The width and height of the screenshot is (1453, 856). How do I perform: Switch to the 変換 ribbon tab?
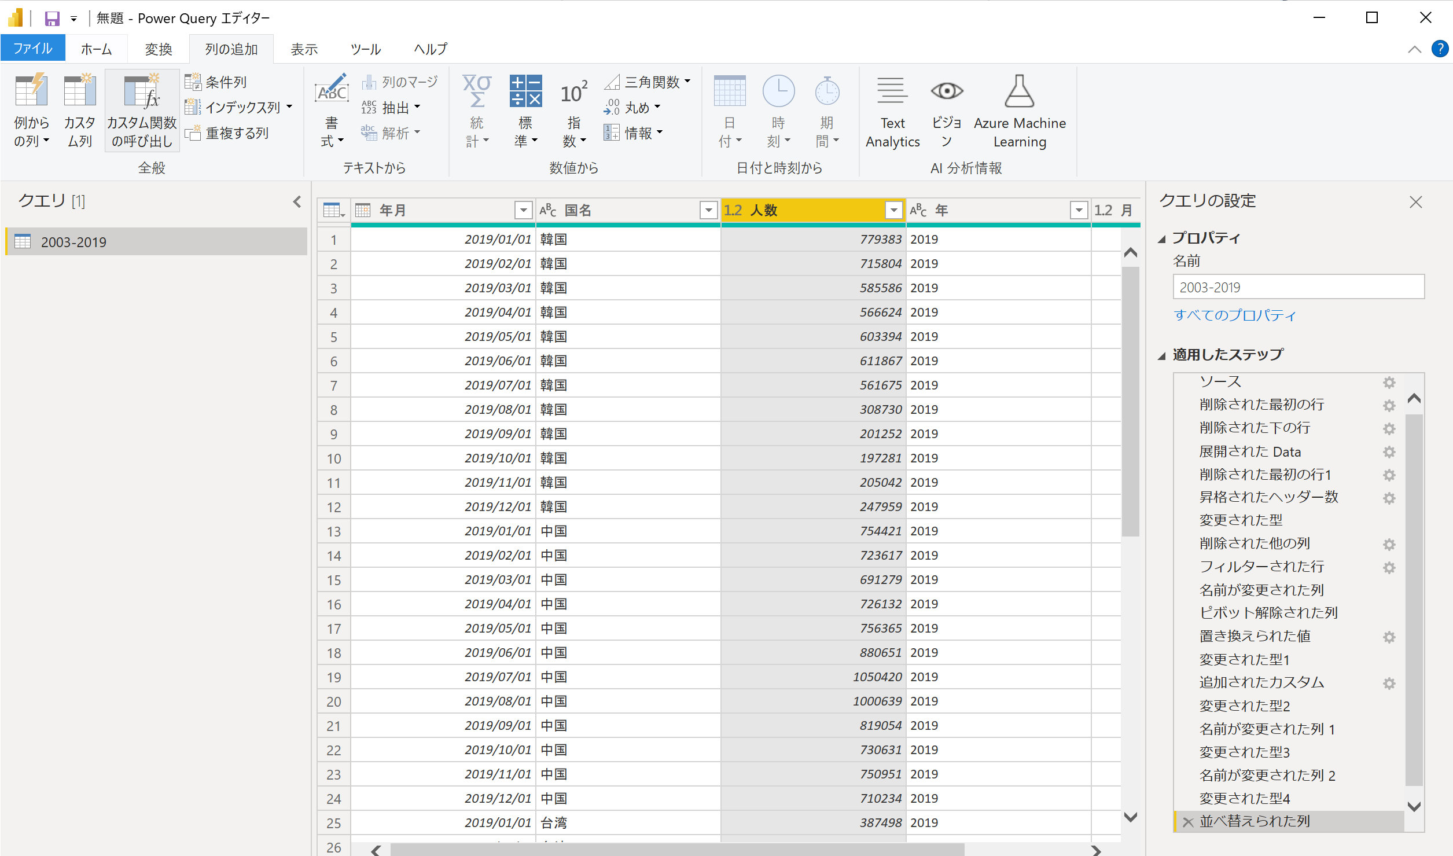[158, 49]
